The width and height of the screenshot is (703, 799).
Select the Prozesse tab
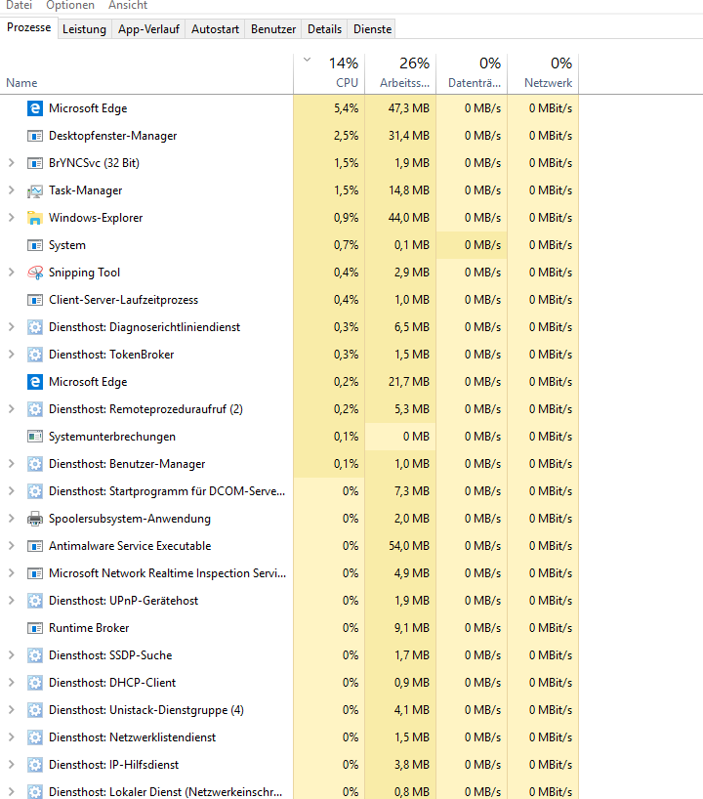point(29,27)
